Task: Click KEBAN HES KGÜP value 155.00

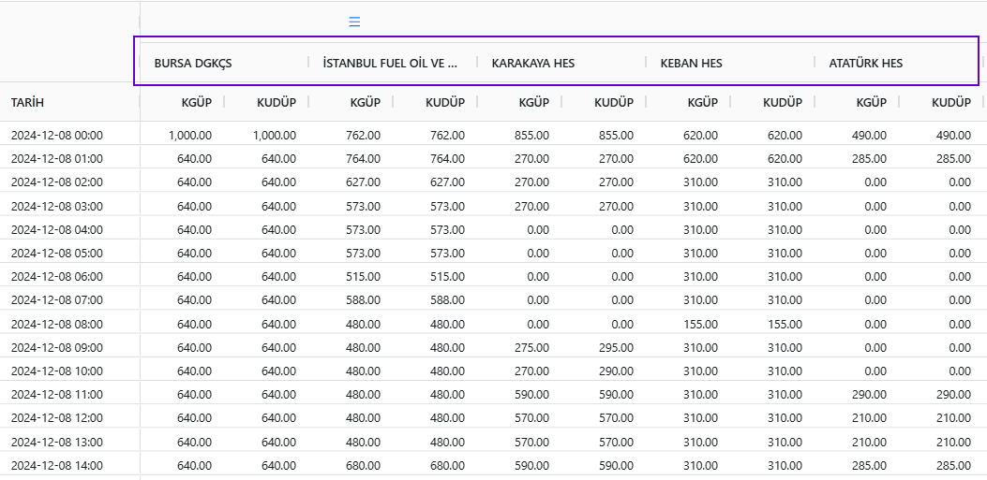Action: coord(700,324)
